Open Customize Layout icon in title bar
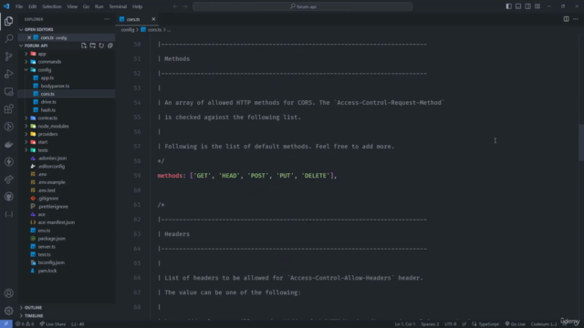This screenshot has height=328, width=584. pyautogui.click(x=537, y=6)
